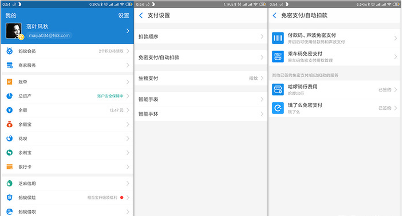403x216 pixels.
Task: Click the 芝麻信用 droplet icon
Action: pos(10,184)
